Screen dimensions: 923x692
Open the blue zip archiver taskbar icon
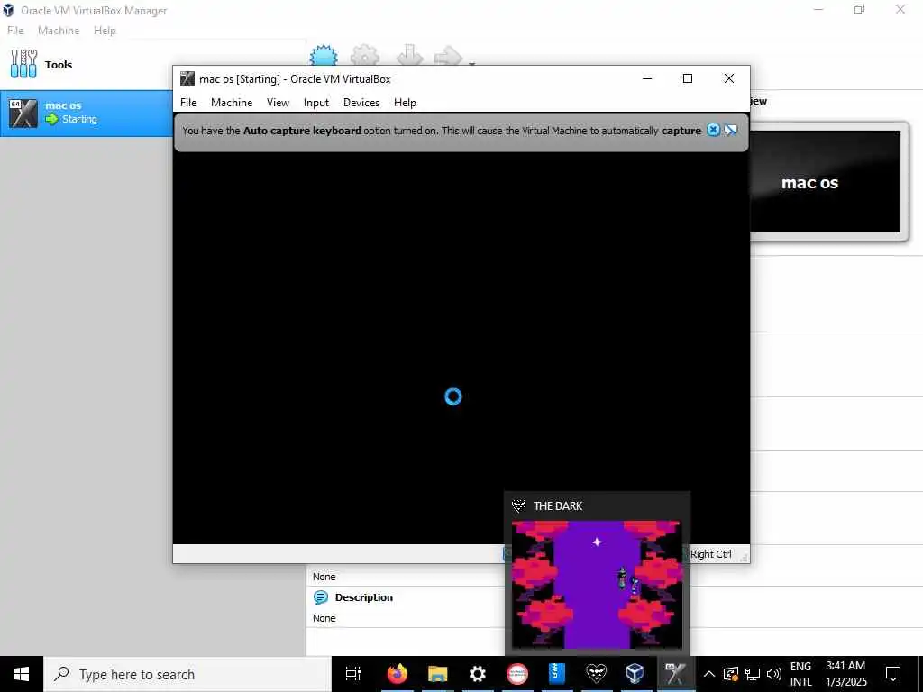tap(557, 674)
